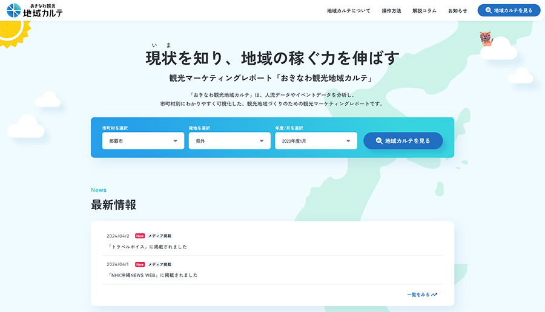Click the shisa lion illustration on cloud
The height and width of the screenshot is (312, 545).
pos(486,39)
